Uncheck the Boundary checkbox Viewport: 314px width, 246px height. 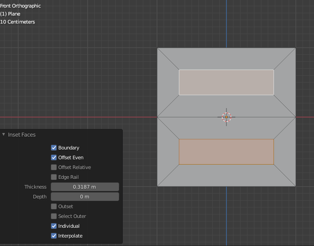point(54,148)
